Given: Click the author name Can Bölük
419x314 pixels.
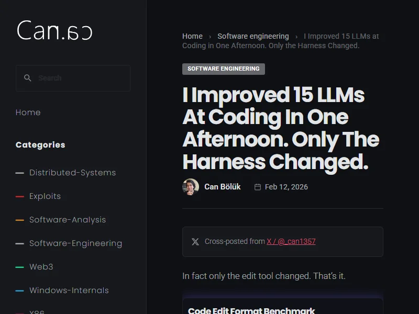Looking at the screenshot, I should (x=223, y=187).
